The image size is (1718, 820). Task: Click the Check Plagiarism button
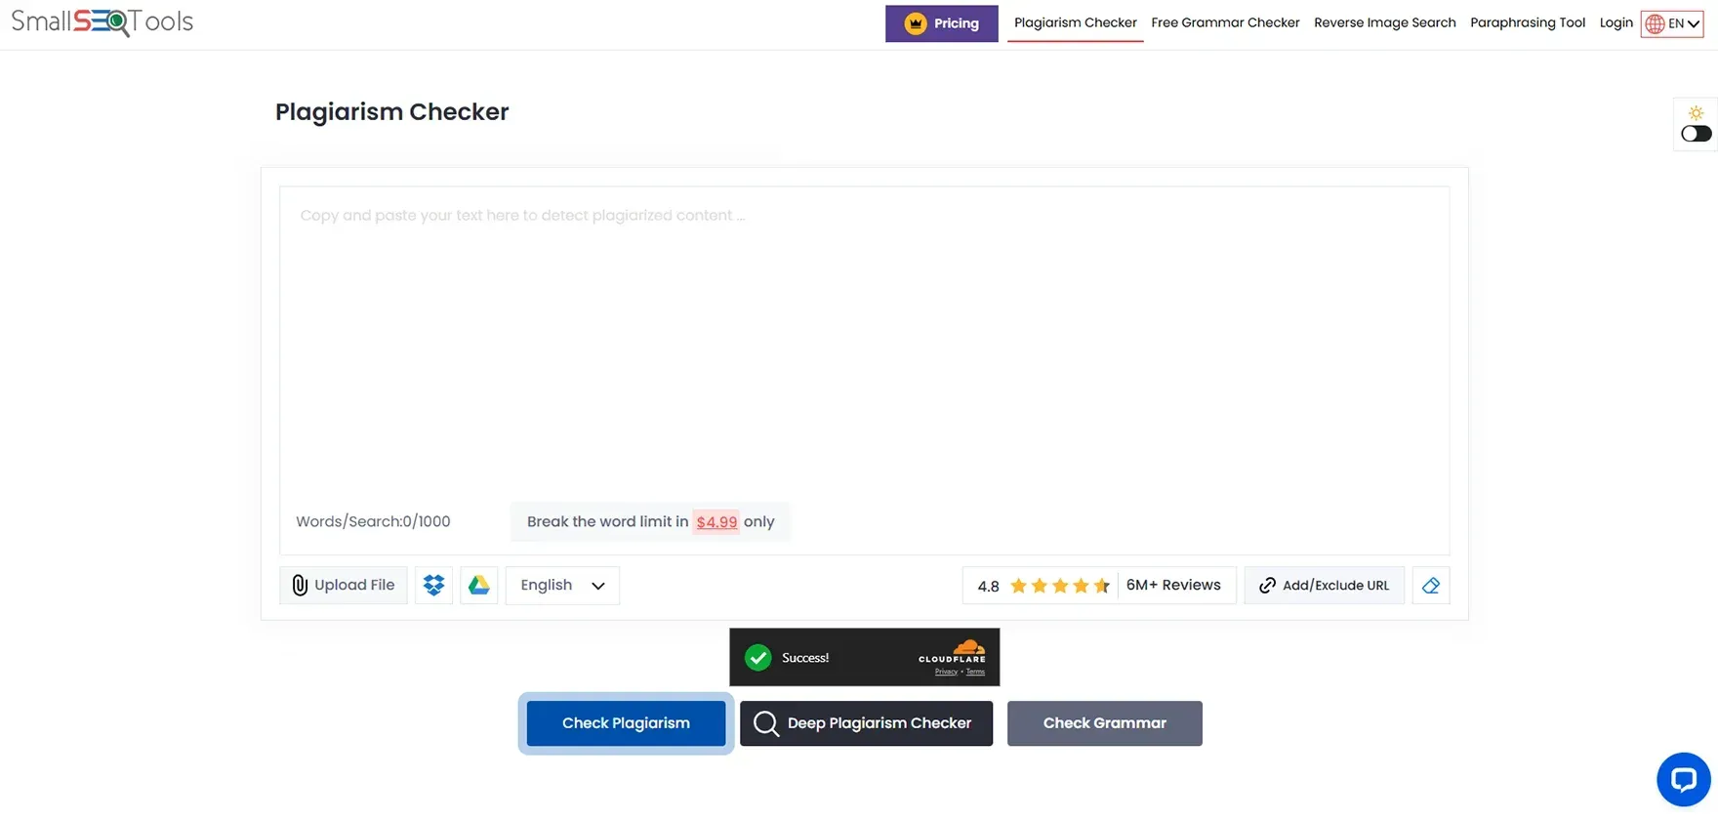pos(626,723)
